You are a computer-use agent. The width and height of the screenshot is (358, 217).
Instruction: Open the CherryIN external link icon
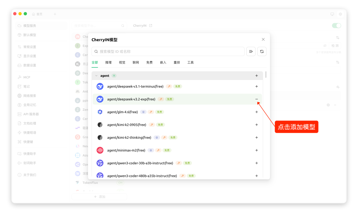click(150, 26)
